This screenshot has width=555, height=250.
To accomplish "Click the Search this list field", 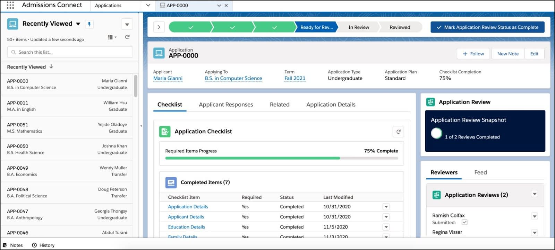I will click(70, 52).
